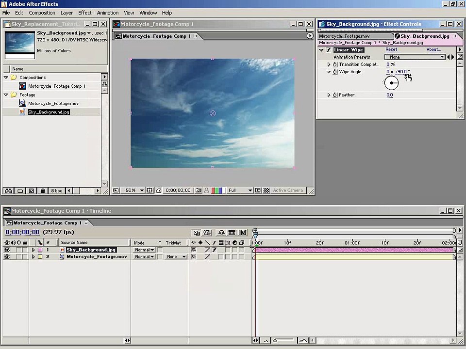Open Mode dropdown for Motorcycle_Footage.mov layer

pos(144,257)
